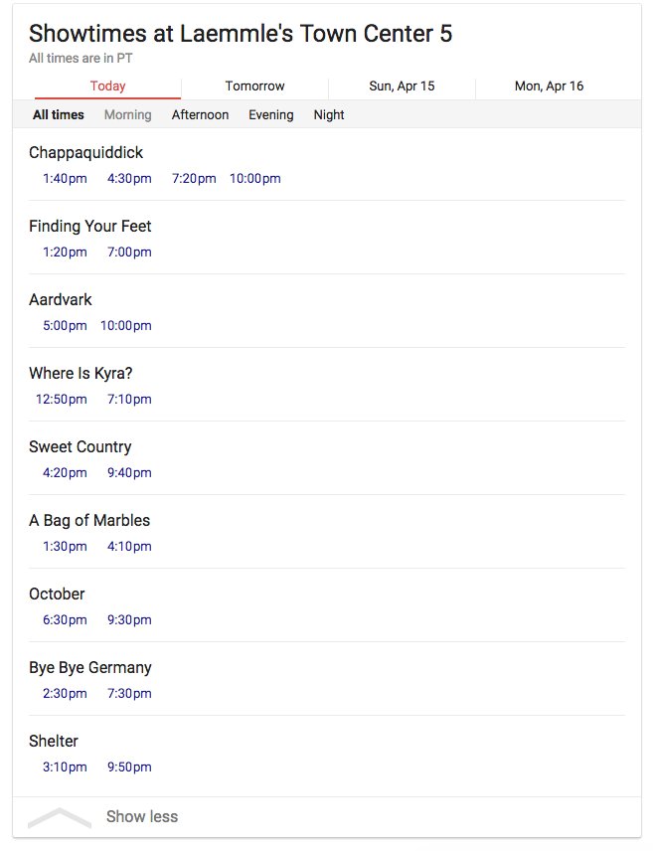
Task: Select the Today tab
Action: (107, 86)
